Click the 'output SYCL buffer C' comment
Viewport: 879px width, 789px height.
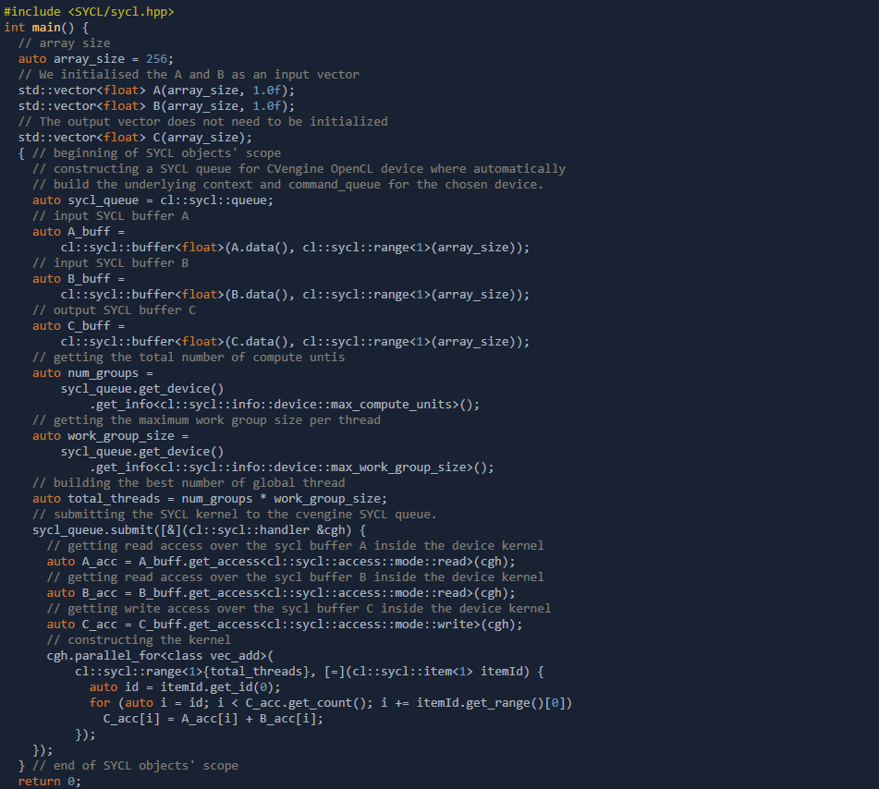[114, 310]
